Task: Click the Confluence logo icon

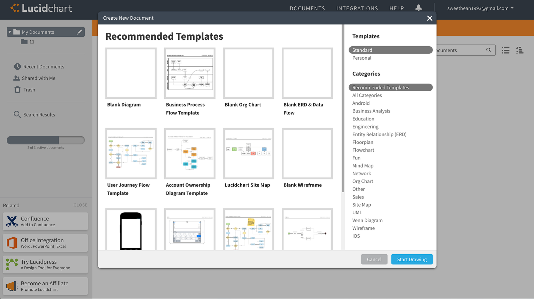Action: [x=12, y=221]
